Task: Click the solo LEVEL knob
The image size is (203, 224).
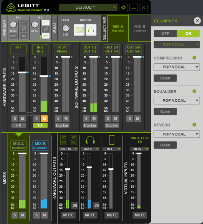Action: click(x=66, y=28)
